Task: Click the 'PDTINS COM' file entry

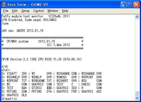Action: click(x=17, y=92)
